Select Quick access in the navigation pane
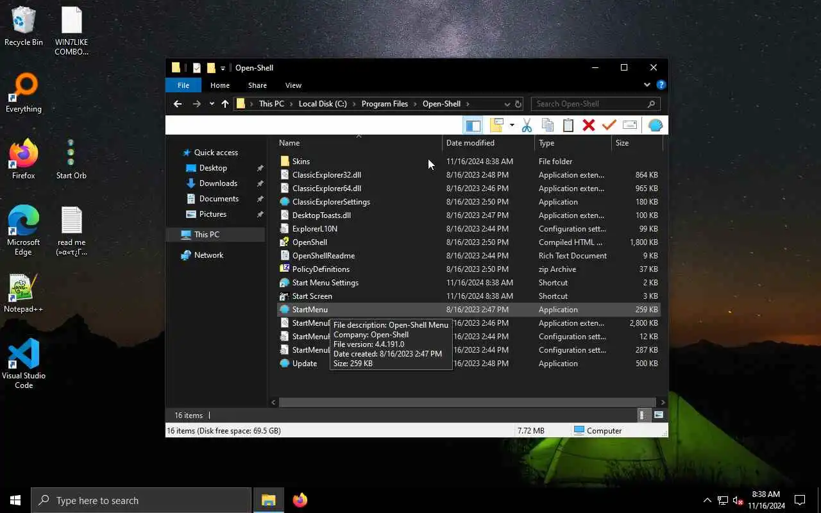The height and width of the screenshot is (513, 821). 216,153
